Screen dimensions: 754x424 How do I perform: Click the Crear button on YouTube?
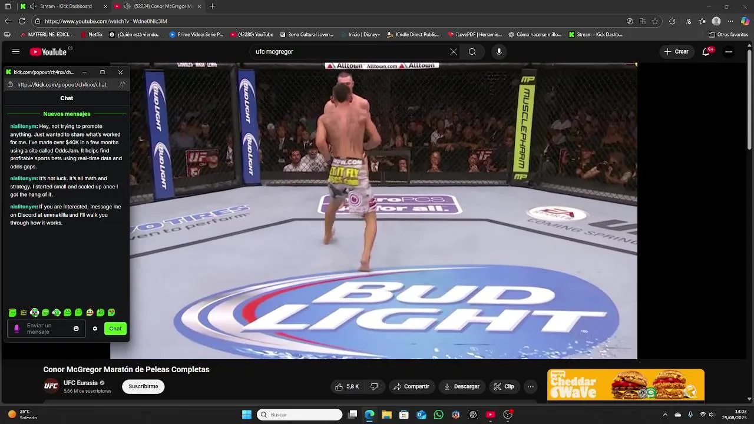click(x=676, y=52)
